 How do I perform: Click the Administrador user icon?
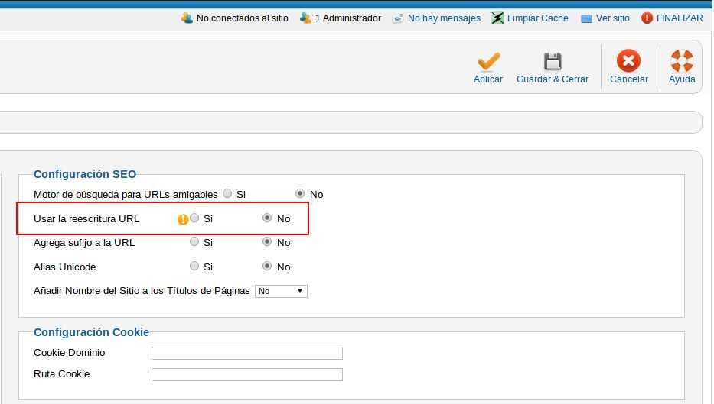tap(305, 18)
